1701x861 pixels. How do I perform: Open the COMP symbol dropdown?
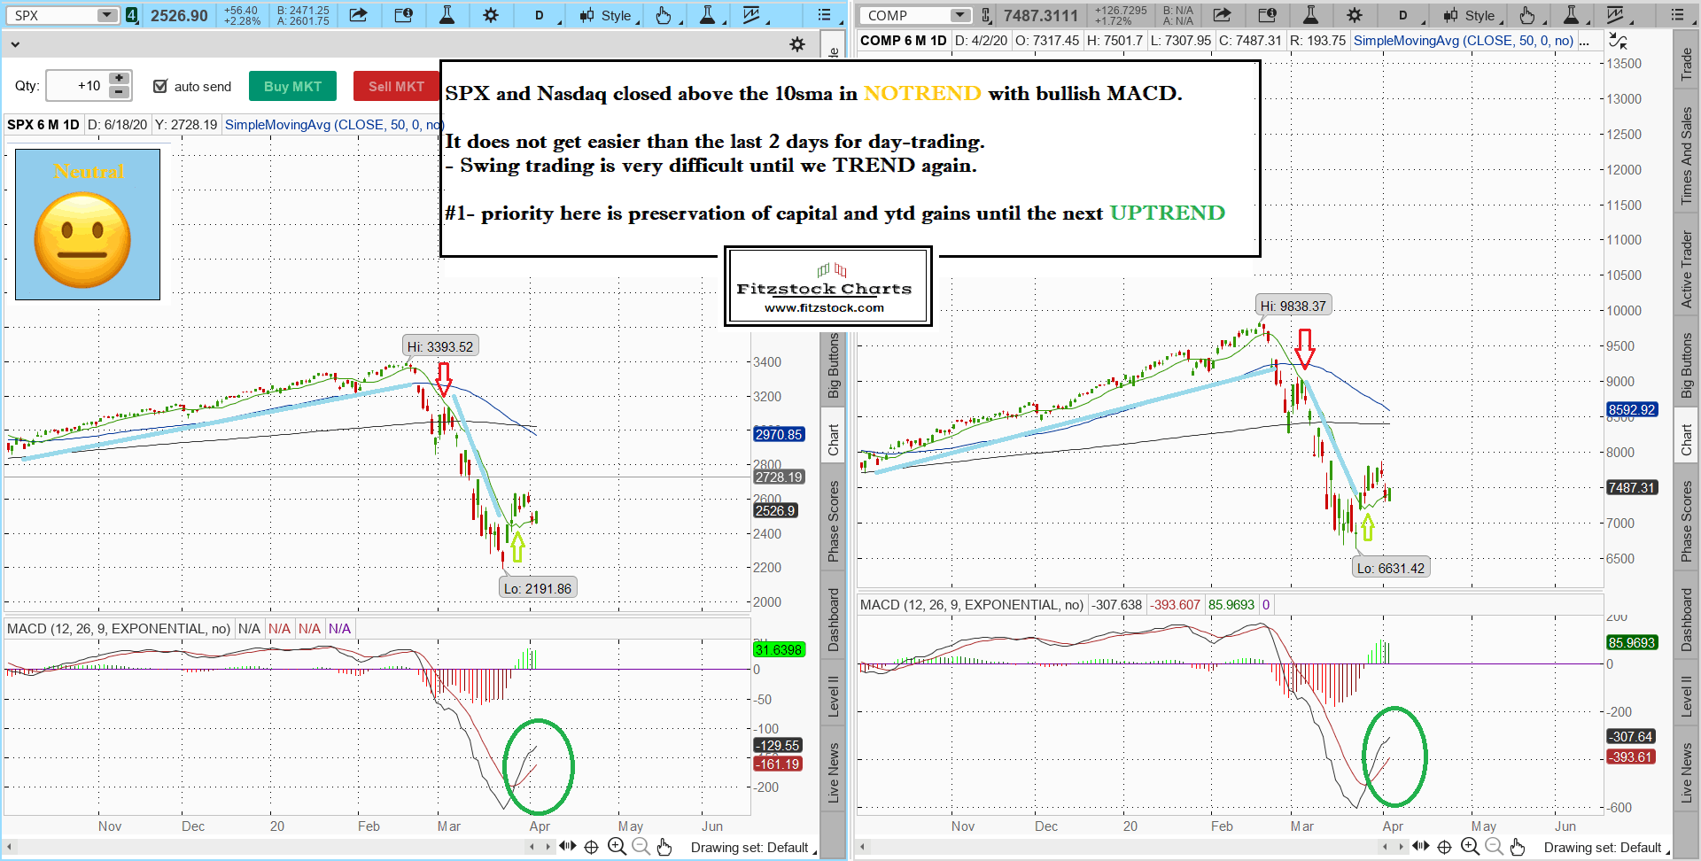[959, 15]
